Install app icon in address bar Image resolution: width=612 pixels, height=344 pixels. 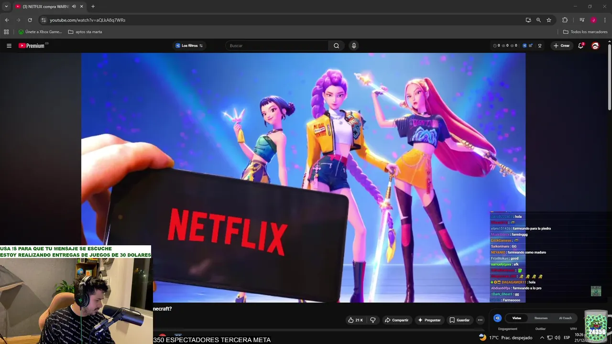[528, 20]
